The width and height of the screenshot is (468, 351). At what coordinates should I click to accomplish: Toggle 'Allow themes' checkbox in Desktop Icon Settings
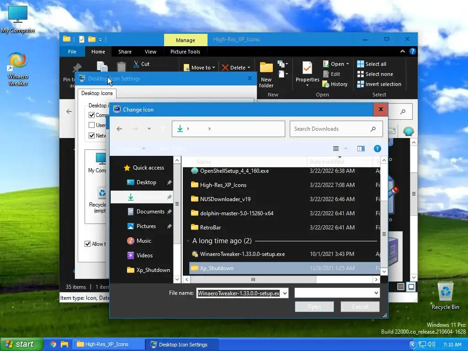pyautogui.click(x=87, y=244)
